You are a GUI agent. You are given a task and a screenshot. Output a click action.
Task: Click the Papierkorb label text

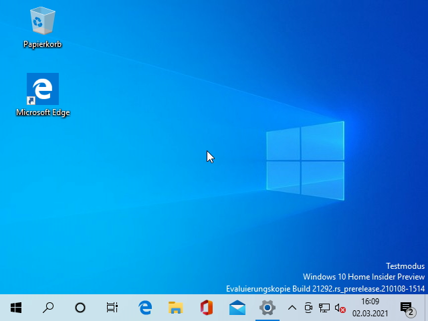(x=43, y=44)
